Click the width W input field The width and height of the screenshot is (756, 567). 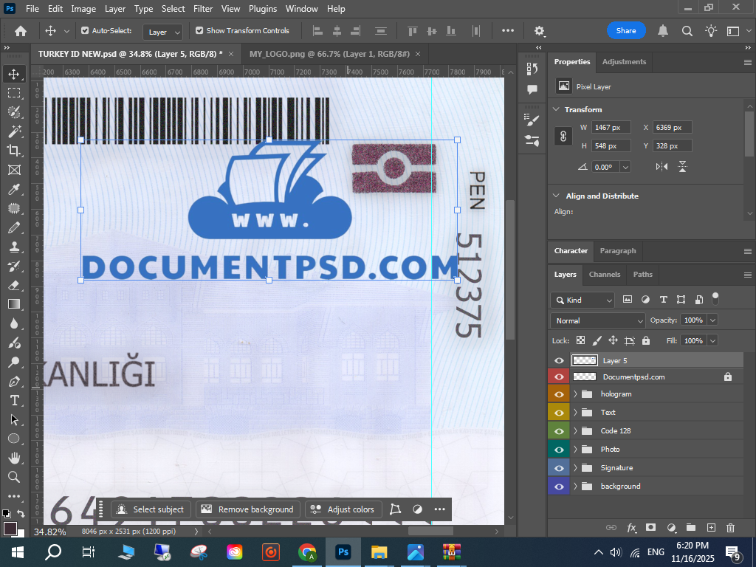pos(611,128)
